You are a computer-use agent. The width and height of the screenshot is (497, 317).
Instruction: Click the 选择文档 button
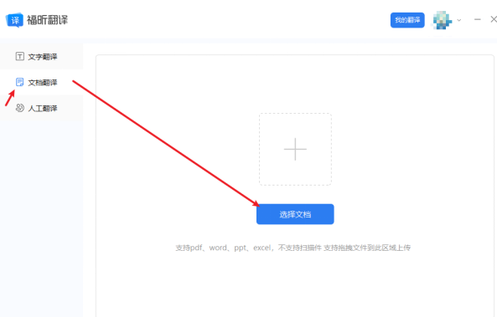295,214
